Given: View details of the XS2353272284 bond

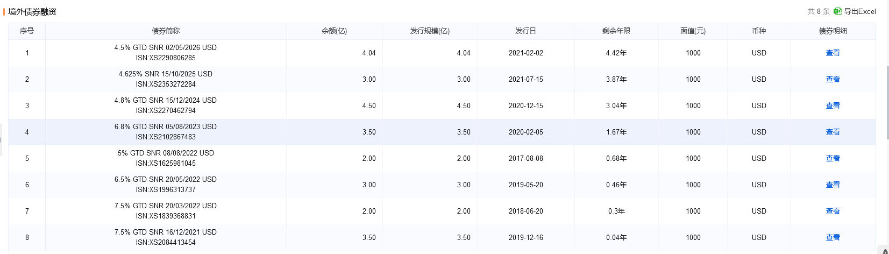Looking at the screenshot, I should click(833, 79).
